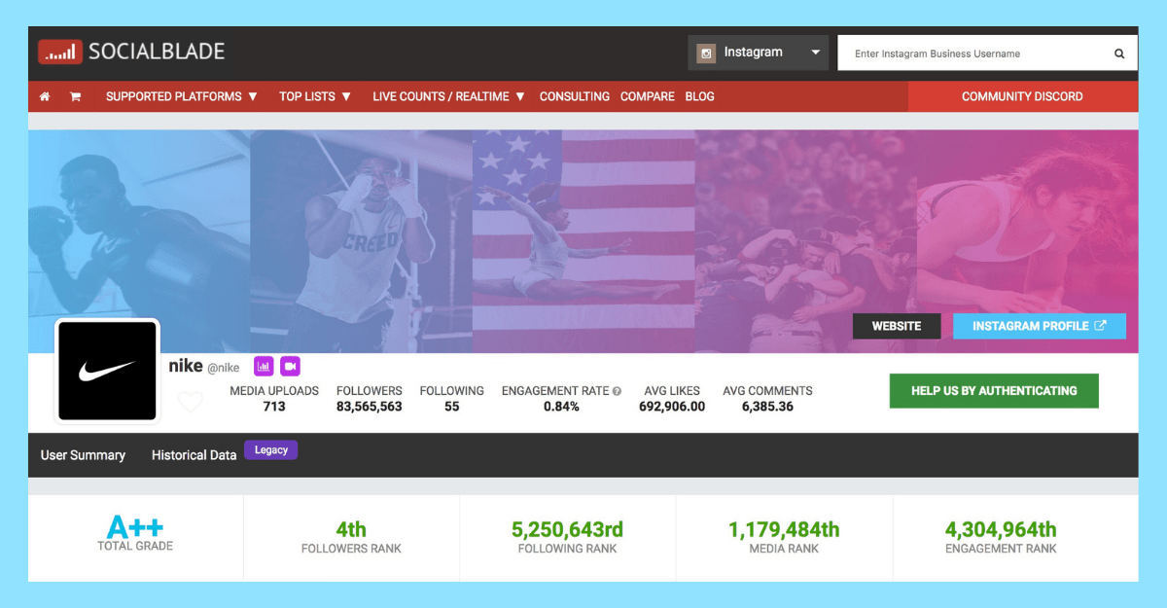Expand Live Counts / Realtime menu
The height and width of the screenshot is (608, 1167).
(448, 96)
